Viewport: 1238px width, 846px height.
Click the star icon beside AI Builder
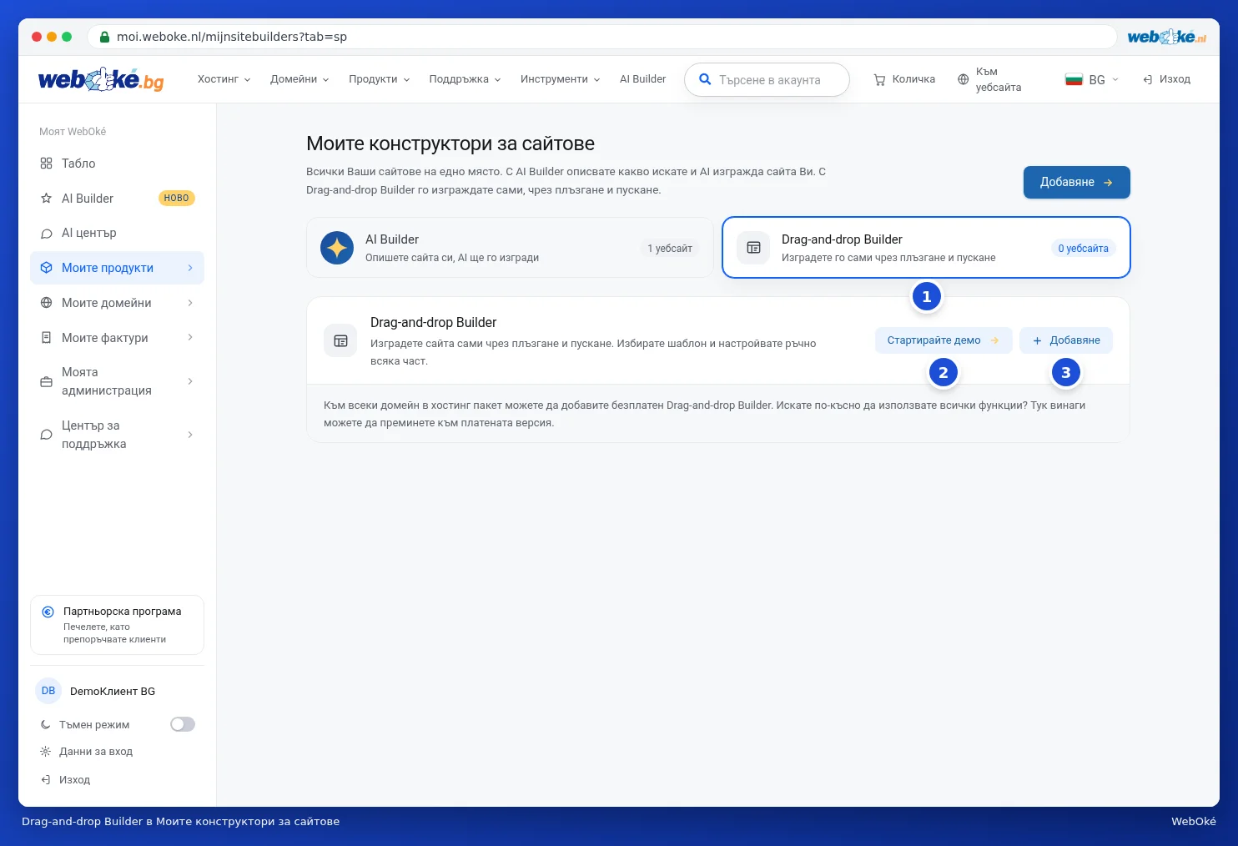[47, 199]
